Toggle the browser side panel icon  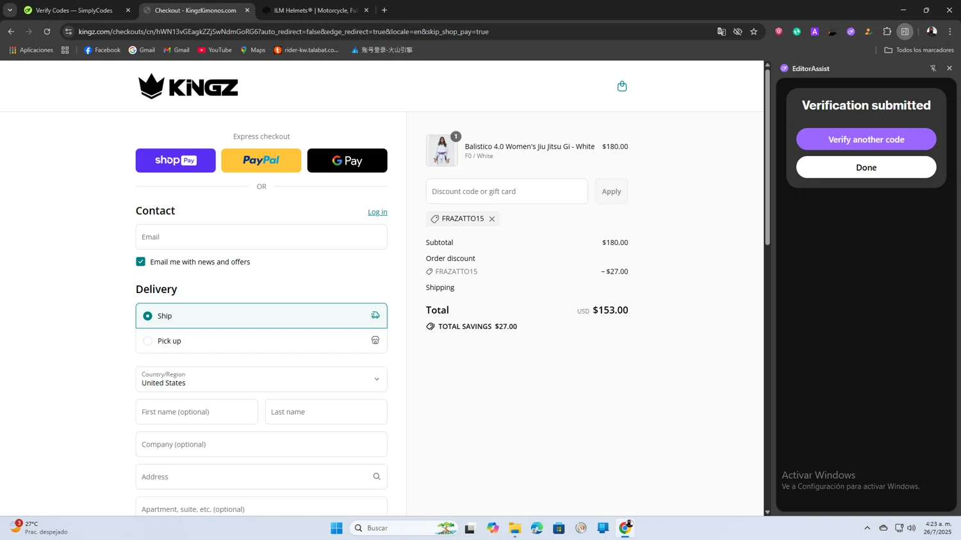point(905,31)
